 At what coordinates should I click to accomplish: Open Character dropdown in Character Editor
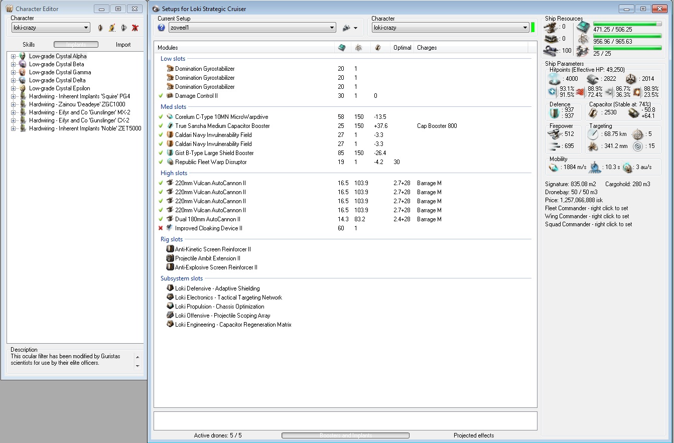pyautogui.click(x=50, y=28)
